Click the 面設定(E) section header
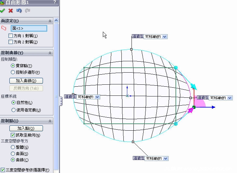 (26, 21)
